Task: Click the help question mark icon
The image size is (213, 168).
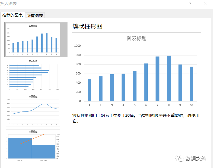Action: (190, 4)
